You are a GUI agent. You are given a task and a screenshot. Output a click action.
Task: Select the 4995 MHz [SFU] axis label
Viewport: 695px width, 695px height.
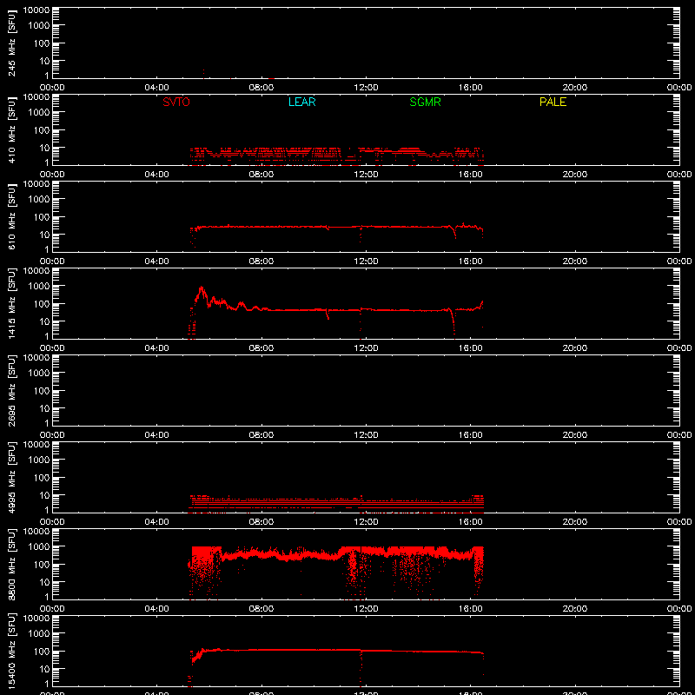click(12, 477)
